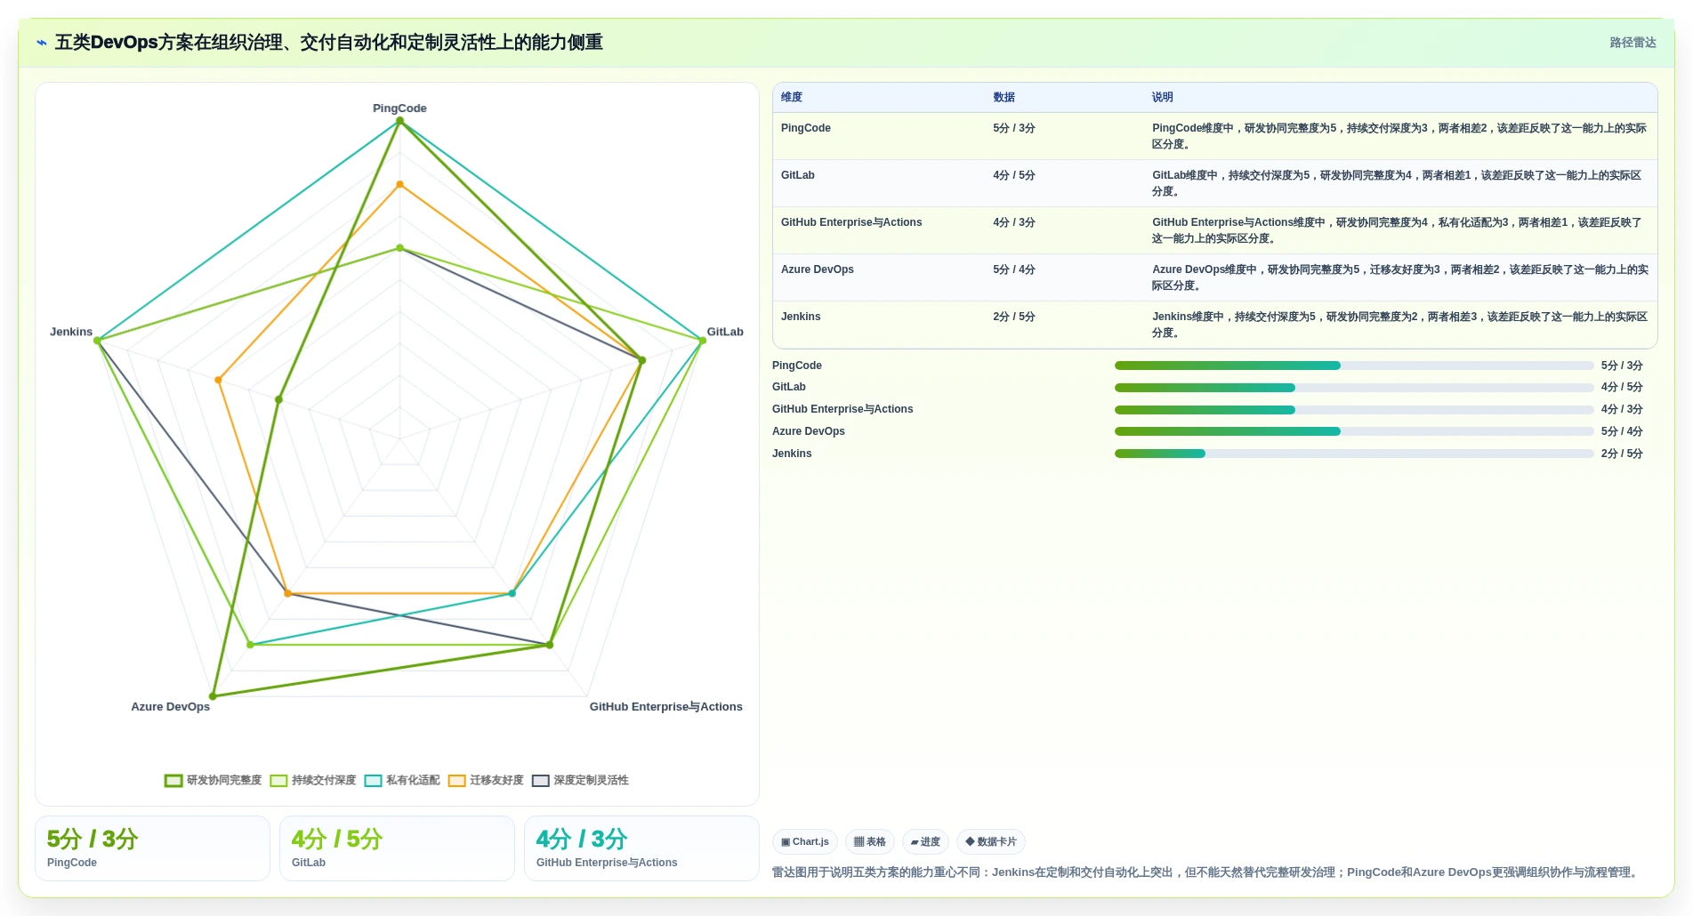Select the Jenkins table row name
Viewport: 1693px width, 916px height.
tap(801, 317)
